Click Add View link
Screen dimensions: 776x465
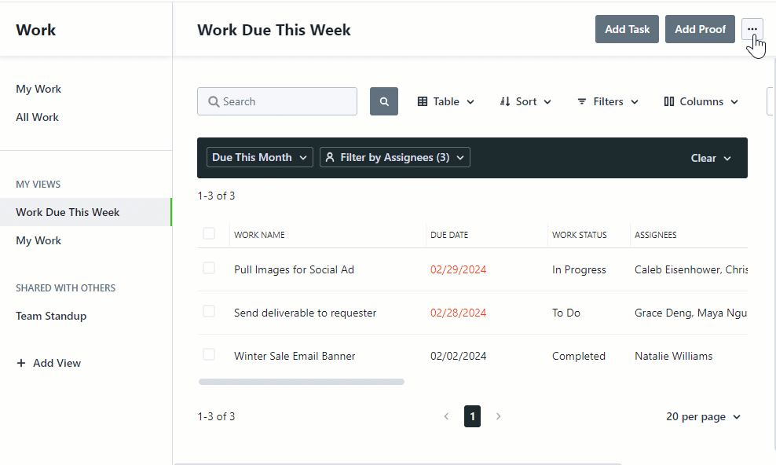(x=57, y=363)
